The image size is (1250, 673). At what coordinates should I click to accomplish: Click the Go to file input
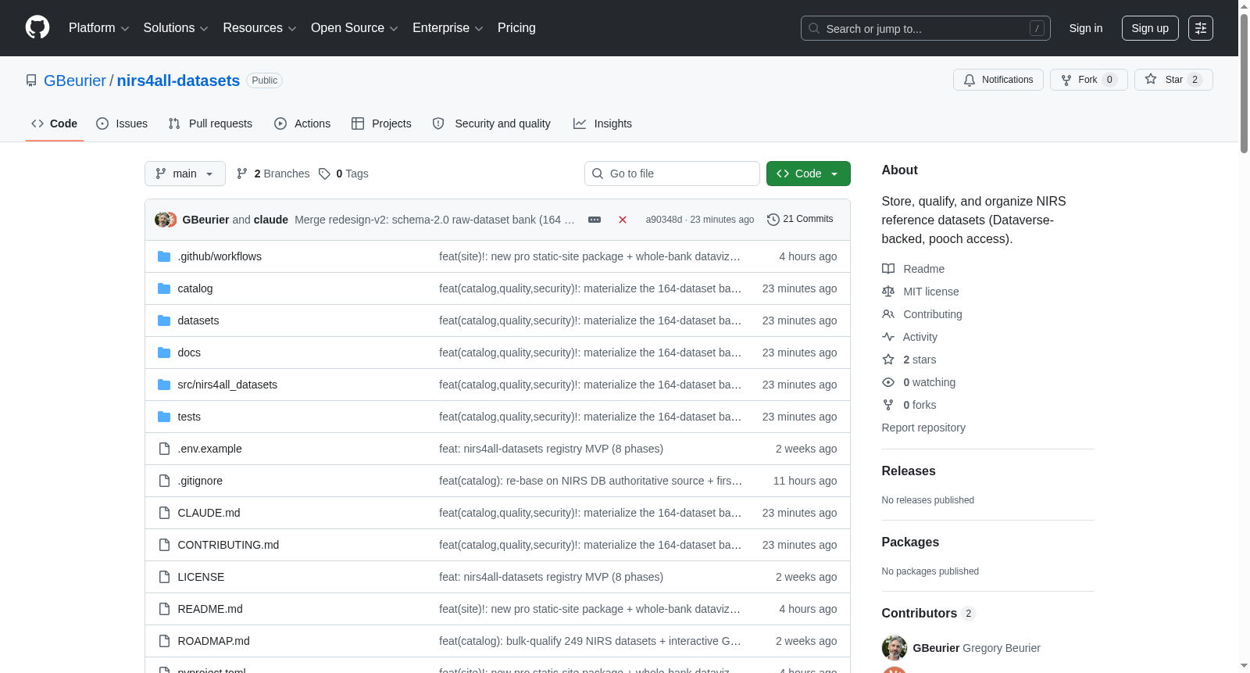click(x=672, y=174)
